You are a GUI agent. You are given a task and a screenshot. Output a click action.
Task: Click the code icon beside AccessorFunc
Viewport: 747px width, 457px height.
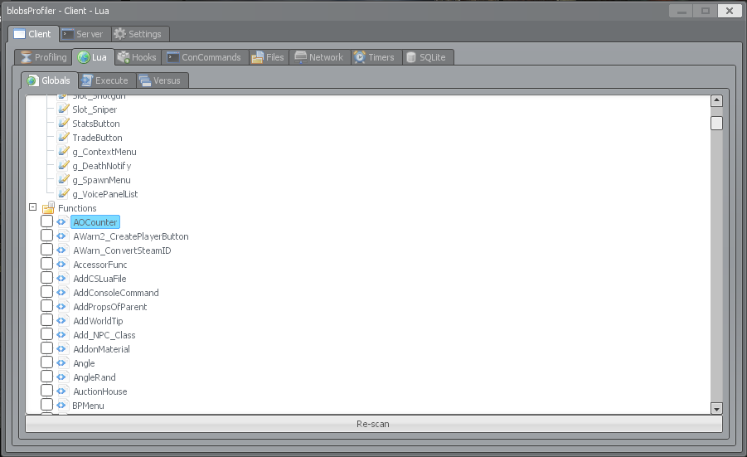click(62, 265)
